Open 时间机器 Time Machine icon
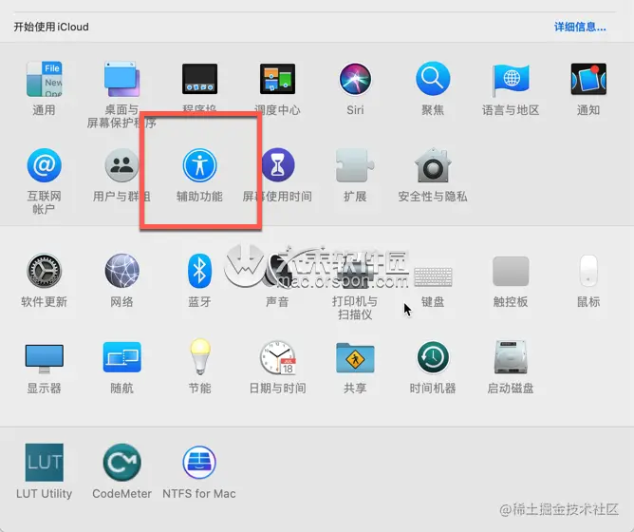This screenshot has width=634, height=532. [x=433, y=357]
